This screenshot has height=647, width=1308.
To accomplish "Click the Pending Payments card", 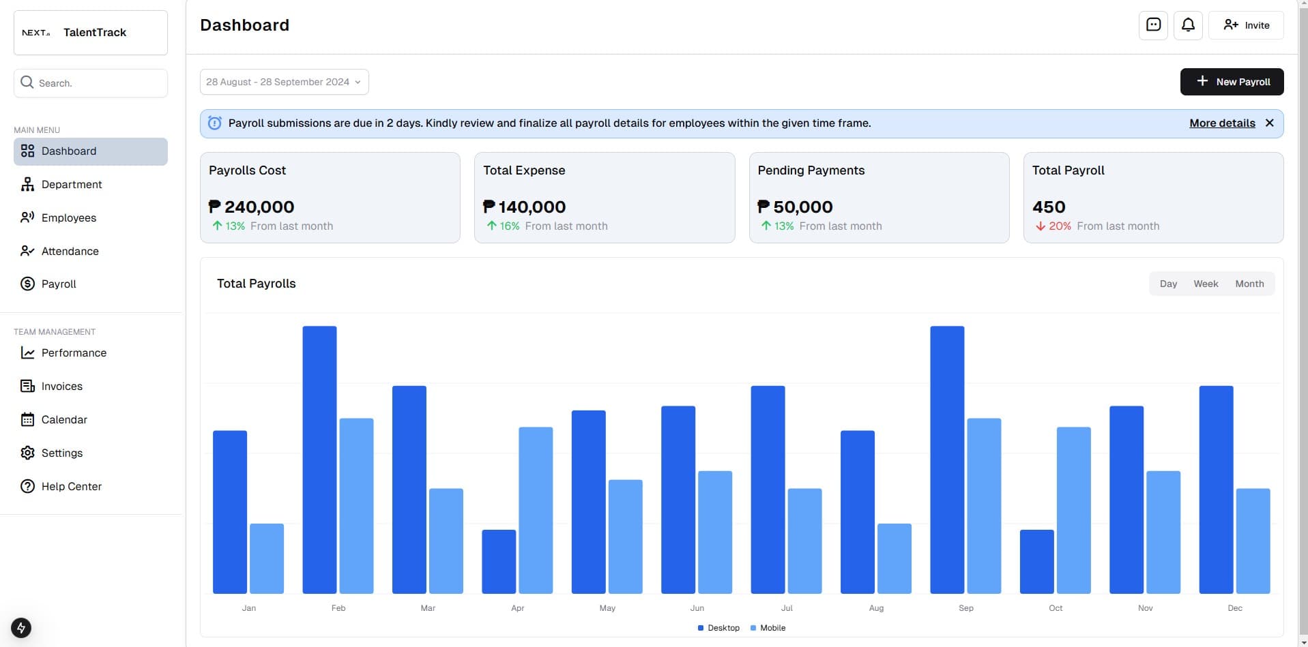I will coord(879,198).
